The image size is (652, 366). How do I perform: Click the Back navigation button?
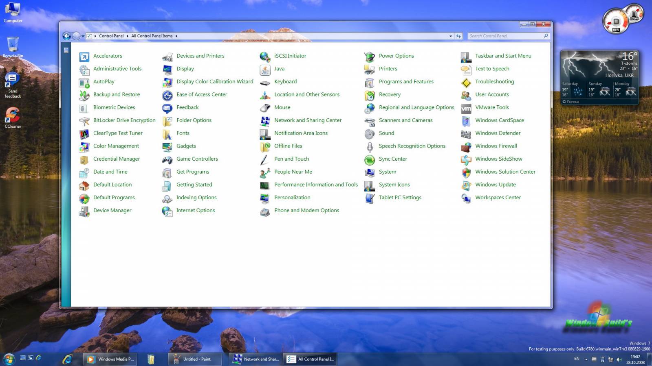66,36
